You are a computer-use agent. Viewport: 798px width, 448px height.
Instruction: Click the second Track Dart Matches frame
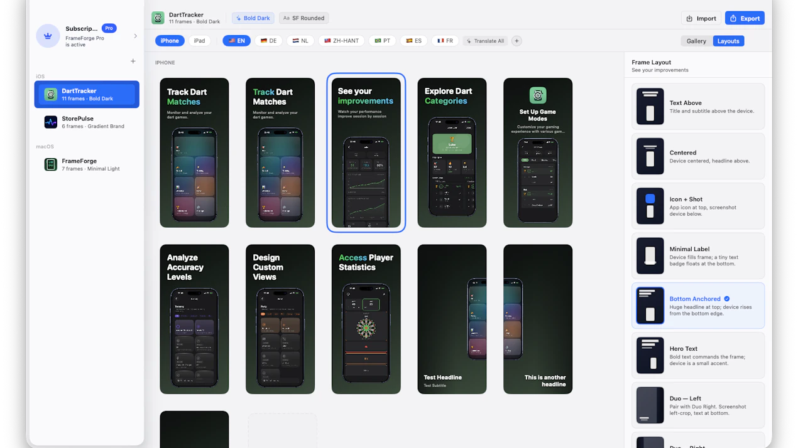280,152
